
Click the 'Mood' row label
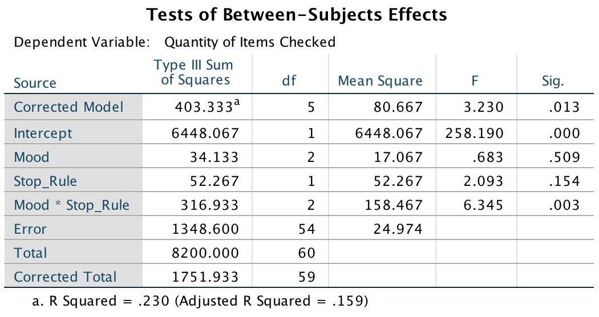click(32, 157)
